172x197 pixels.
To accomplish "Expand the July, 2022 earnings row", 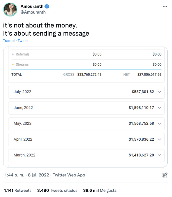I will pos(86,92).
